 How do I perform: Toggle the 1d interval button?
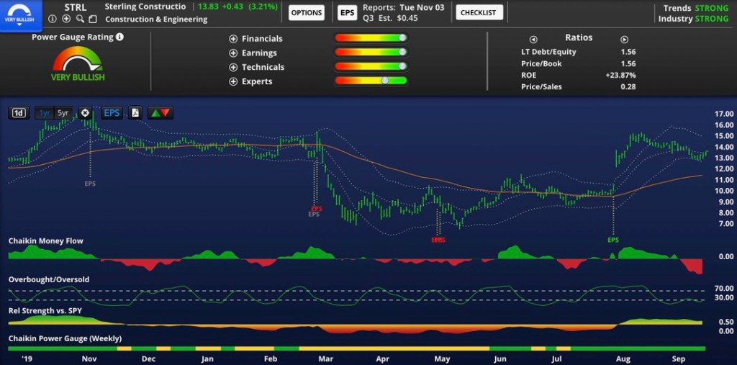pos(19,113)
